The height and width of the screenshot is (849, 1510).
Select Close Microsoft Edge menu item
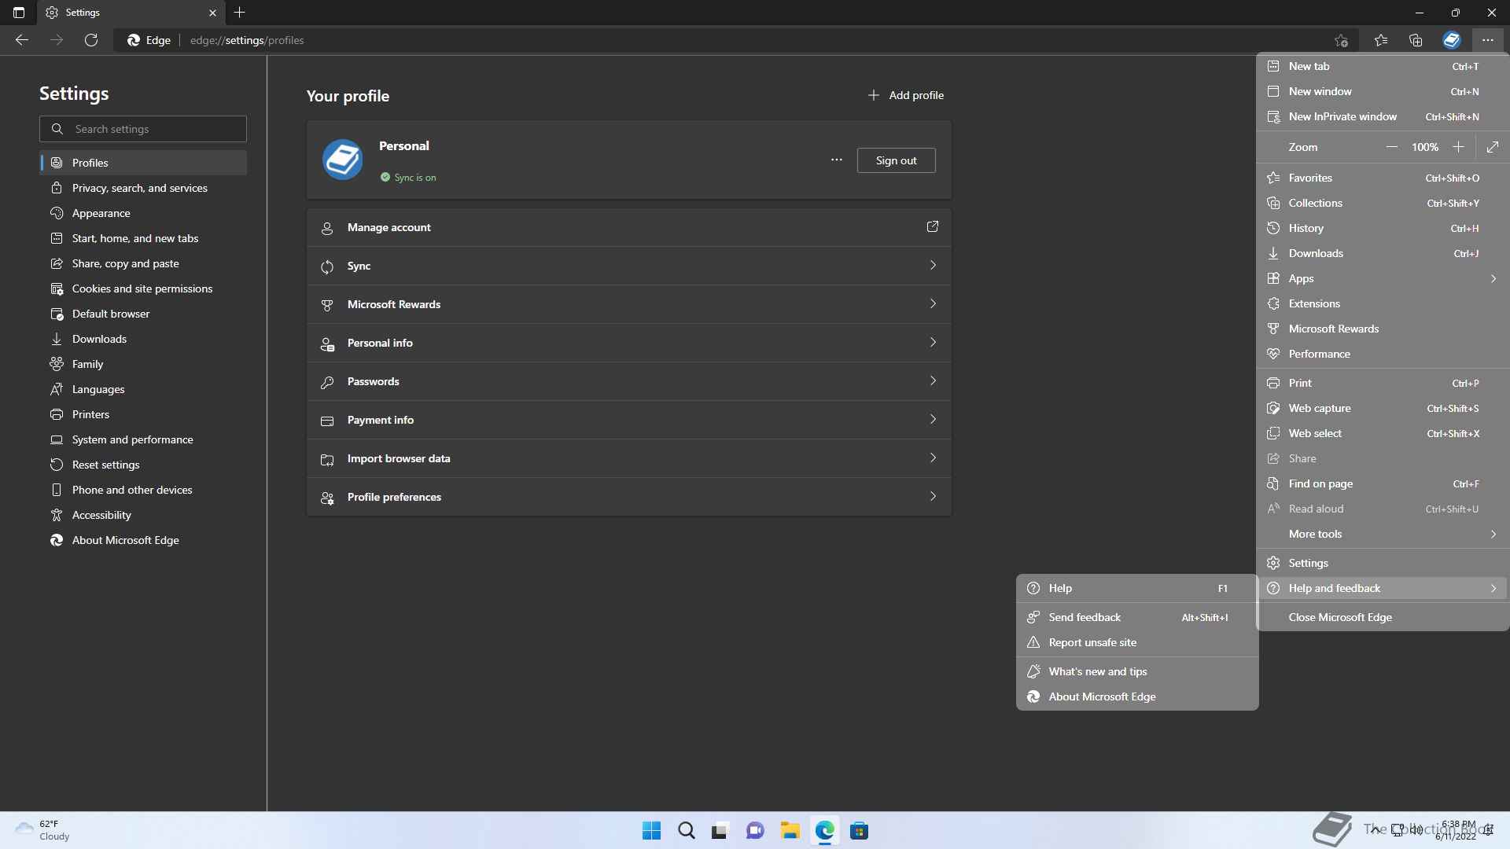(x=1383, y=617)
